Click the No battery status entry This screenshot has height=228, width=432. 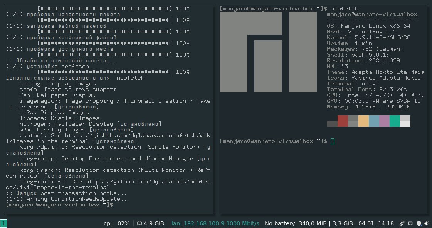click(280, 223)
